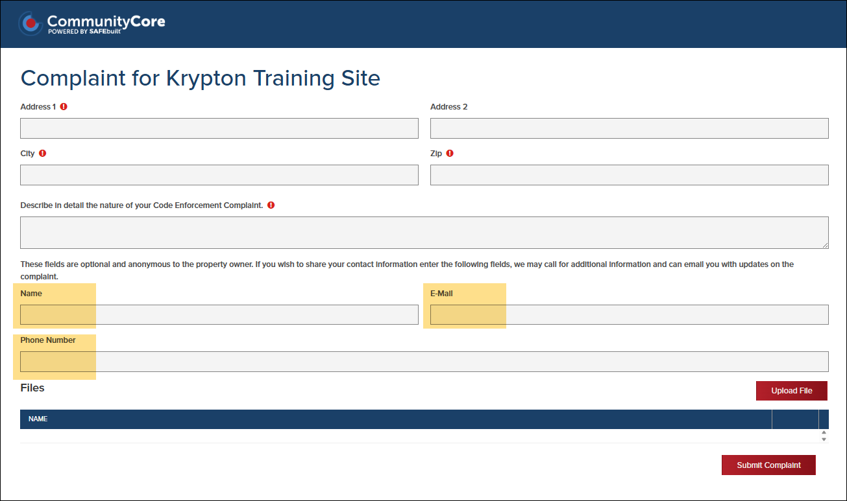
Task: Focus the Address 1 input field
Action: coord(219,128)
